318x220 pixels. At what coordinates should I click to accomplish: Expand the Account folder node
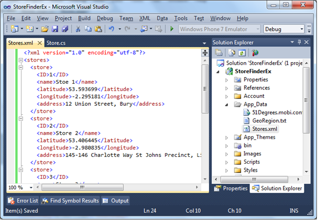click(226, 97)
